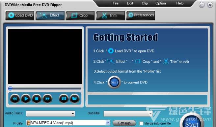
Task: Take a snapshot with the camera icon
Action: click(x=64, y=99)
